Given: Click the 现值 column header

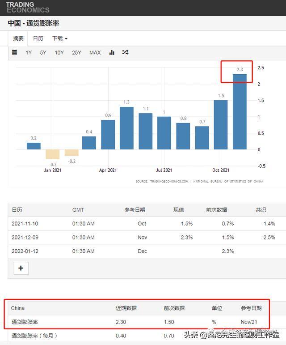Looking at the screenshot, I should tap(179, 210).
